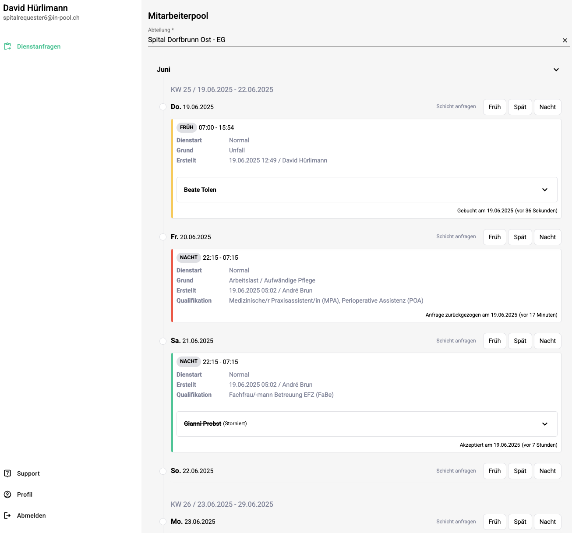572x533 pixels.
Task: Request Nacht shift for Do. 19.06.2025
Action: point(547,107)
